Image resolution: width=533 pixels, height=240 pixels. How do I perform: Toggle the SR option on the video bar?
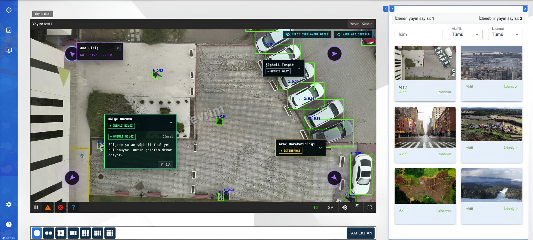click(331, 207)
